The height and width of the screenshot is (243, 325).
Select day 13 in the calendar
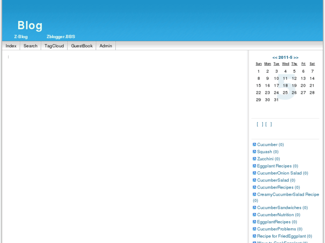point(303,78)
